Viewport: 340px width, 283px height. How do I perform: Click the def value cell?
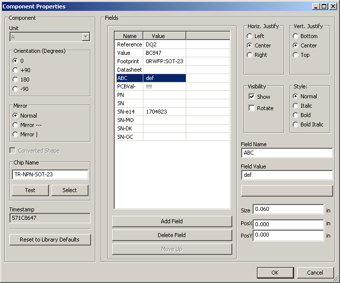click(165, 78)
